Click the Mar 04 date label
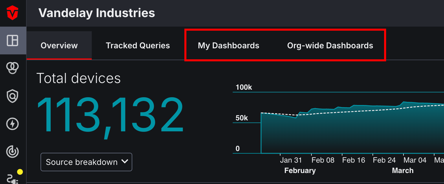 click(x=415, y=160)
